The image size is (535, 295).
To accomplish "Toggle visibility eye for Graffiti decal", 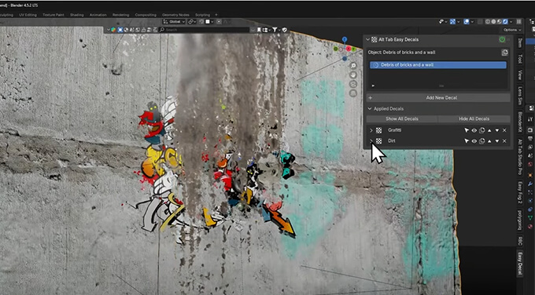I will 474,130.
